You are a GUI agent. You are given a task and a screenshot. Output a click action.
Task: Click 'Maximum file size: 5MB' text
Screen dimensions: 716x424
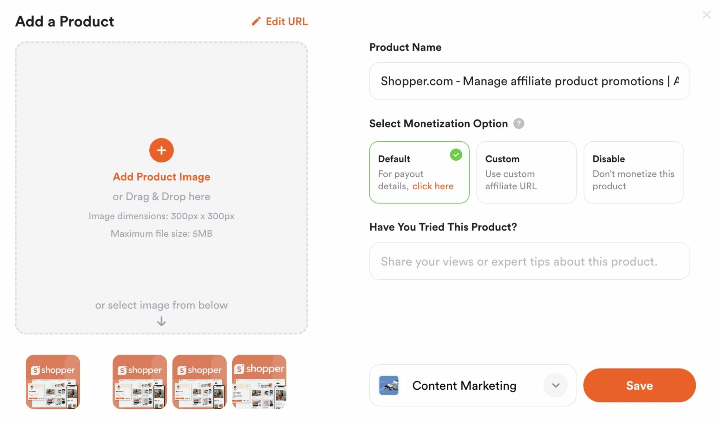(x=161, y=234)
